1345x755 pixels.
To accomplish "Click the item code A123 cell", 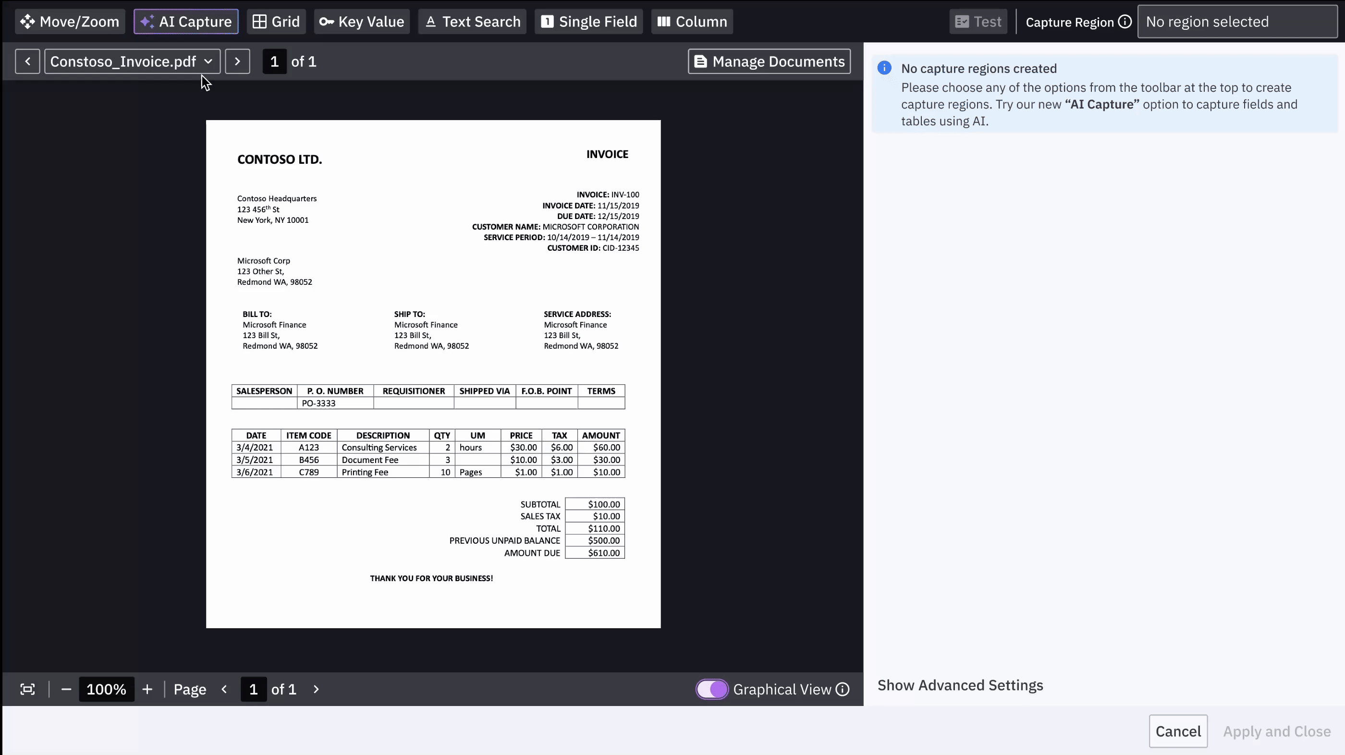I will 308,448.
